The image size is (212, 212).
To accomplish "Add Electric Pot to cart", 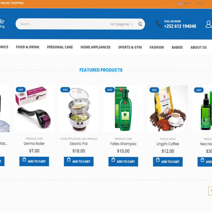I will 79,161.
